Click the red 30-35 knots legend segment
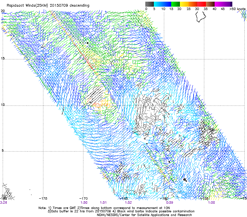The image size is (247, 217). [x=202, y=4]
